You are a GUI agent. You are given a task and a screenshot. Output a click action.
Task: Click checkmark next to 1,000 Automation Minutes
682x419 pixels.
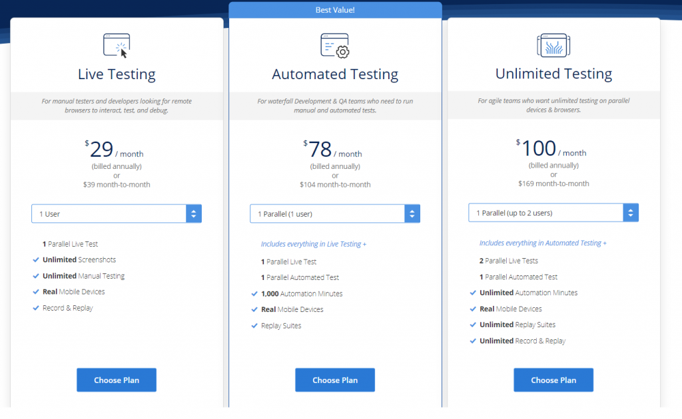point(254,294)
